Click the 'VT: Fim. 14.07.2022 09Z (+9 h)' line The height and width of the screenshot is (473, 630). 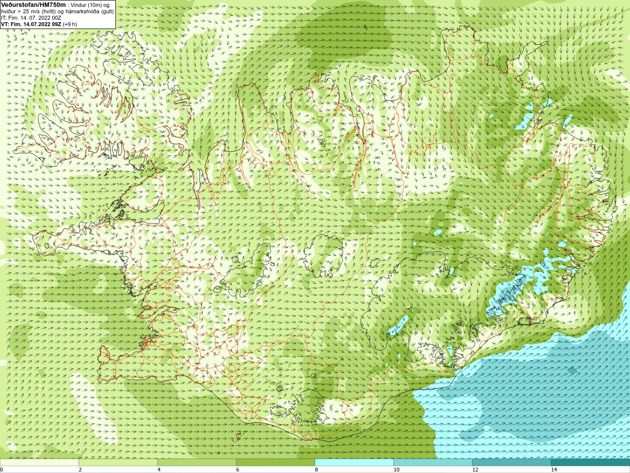click(x=39, y=24)
